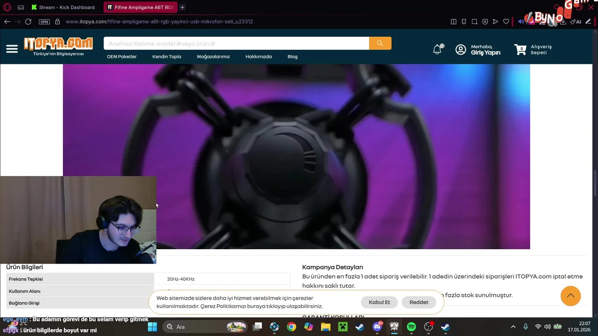Take a snapshot with the capture icon
Image resolution: width=598 pixels, height=336 pixels.
point(474,21)
